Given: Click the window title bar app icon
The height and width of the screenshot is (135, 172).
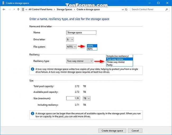Looking at the screenshot, I should (3, 3).
